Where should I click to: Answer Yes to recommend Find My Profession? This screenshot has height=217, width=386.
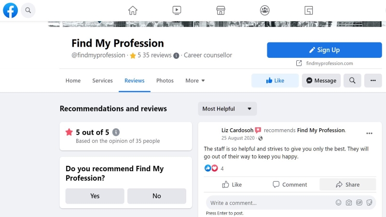[x=95, y=196]
